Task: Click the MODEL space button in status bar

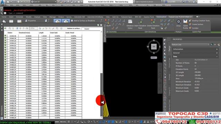Action: [63, 122]
